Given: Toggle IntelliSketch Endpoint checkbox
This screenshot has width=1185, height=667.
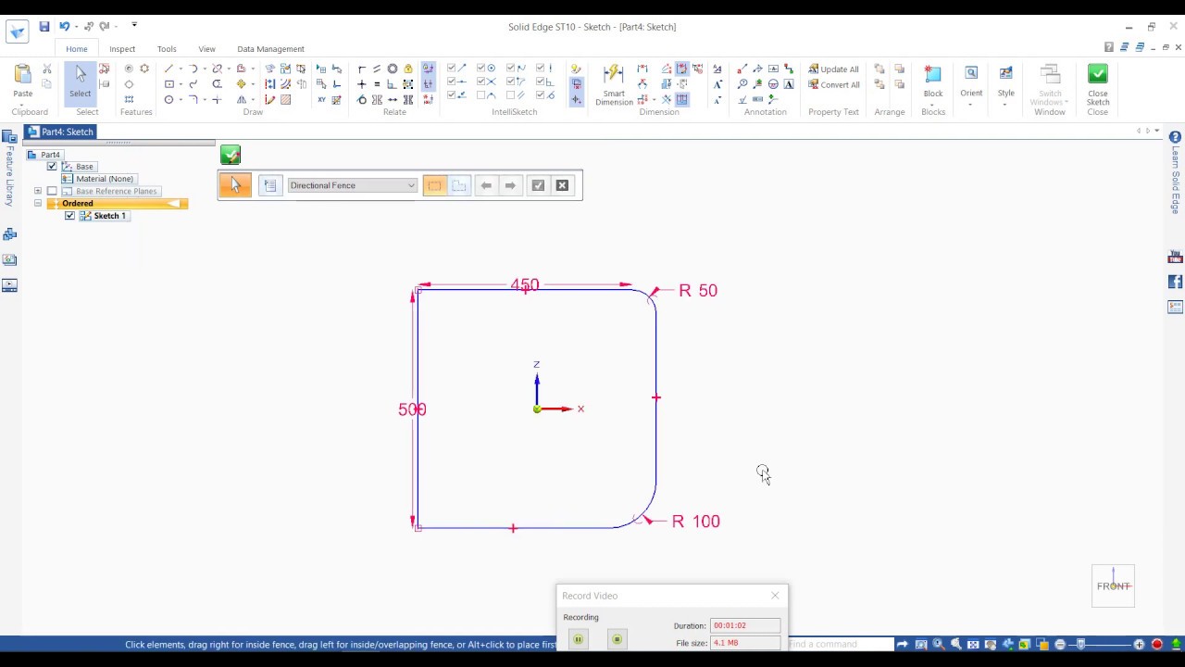Looking at the screenshot, I should (452, 69).
